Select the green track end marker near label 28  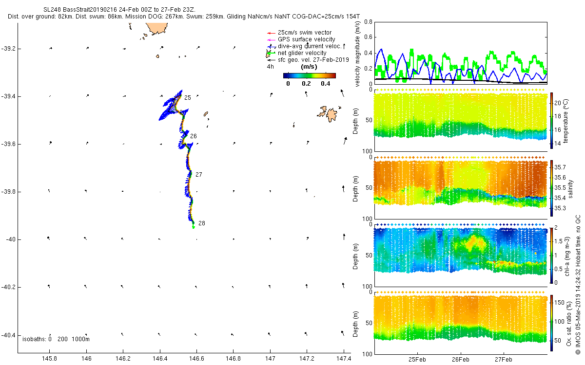(x=194, y=227)
